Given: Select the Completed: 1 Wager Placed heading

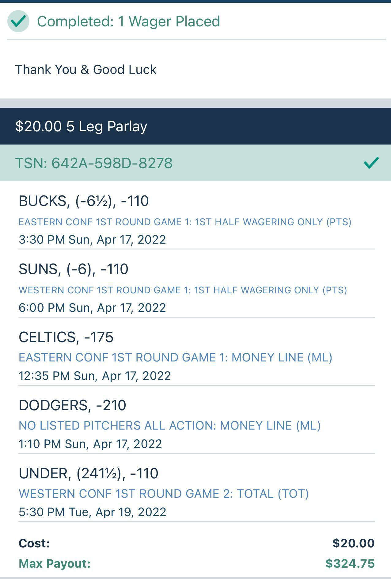Looking at the screenshot, I should coord(128,21).
